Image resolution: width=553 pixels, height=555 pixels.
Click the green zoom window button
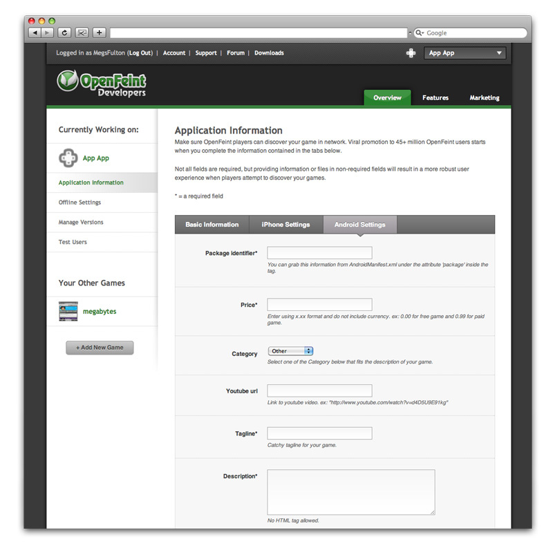coord(52,21)
